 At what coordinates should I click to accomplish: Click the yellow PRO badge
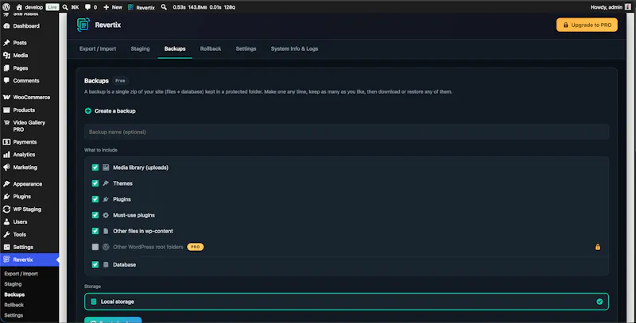click(x=195, y=247)
